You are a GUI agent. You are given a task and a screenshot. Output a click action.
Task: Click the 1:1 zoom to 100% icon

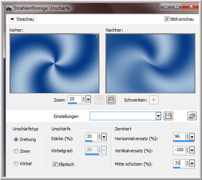tap(111, 100)
